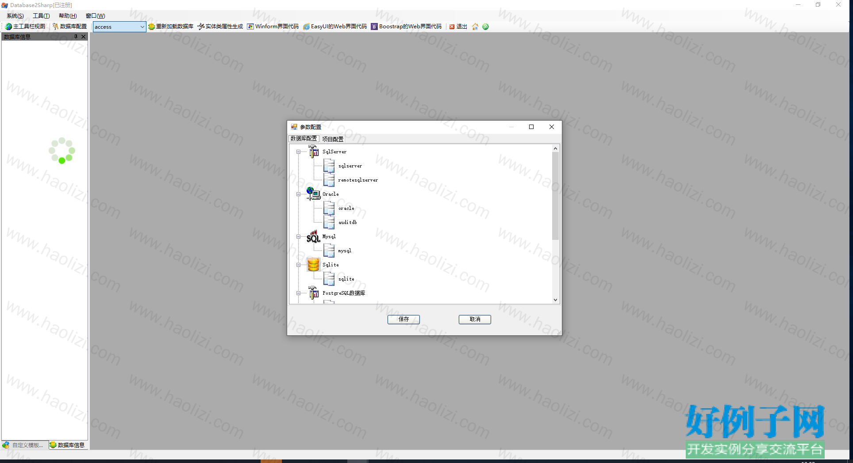Open the 系统(S) menu

(15, 16)
